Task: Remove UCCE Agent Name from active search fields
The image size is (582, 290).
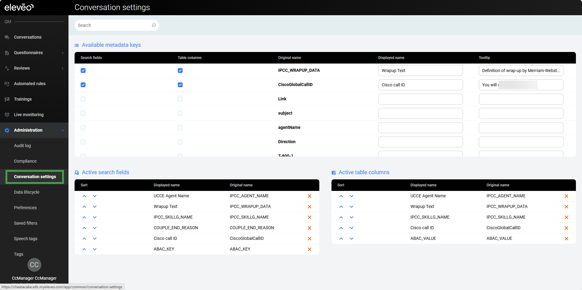Action: click(309, 196)
